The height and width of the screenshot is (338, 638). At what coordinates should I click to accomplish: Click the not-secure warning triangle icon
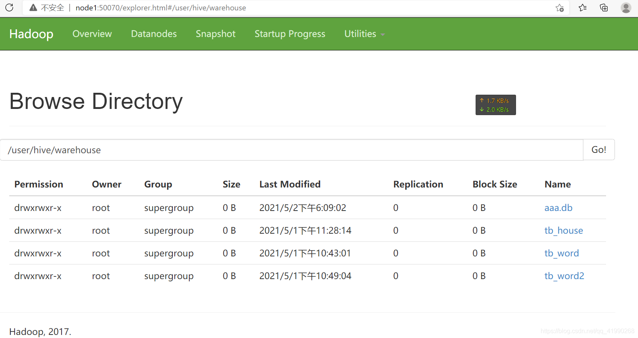pos(33,8)
